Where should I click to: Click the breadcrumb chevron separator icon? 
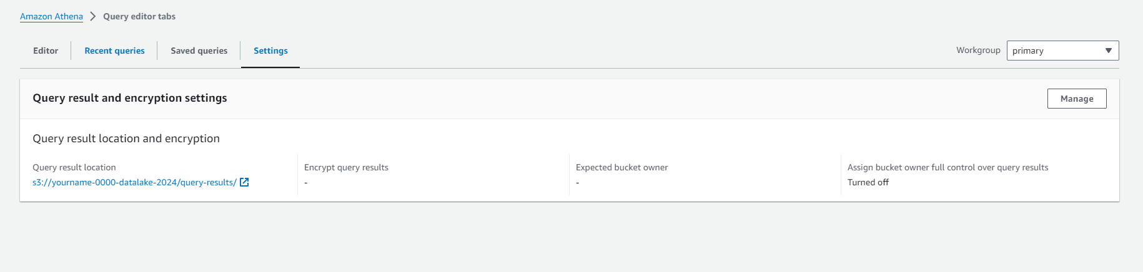click(92, 16)
